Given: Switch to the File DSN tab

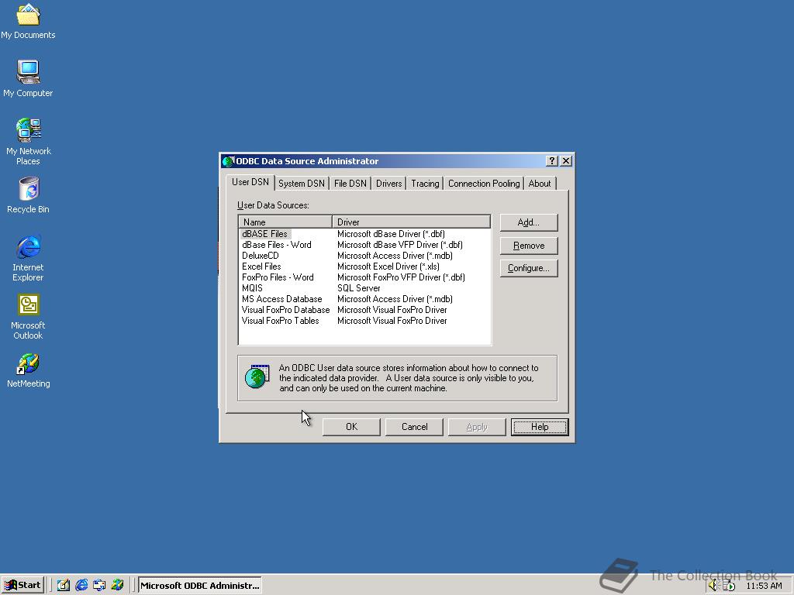Looking at the screenshot, I should click(x=350, y=184).
